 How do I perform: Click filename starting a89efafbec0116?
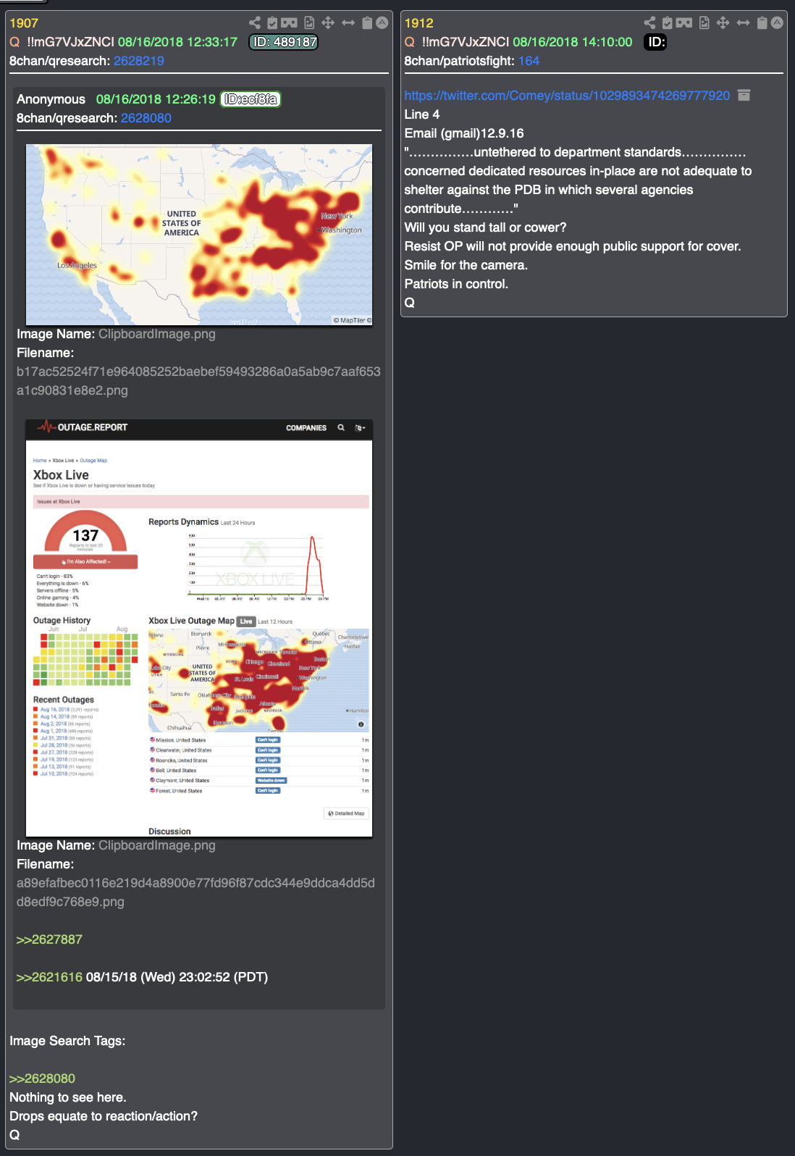click(195, 892)
